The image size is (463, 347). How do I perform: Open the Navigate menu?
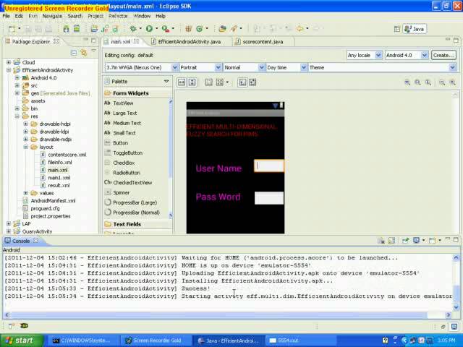pos(52,16)
